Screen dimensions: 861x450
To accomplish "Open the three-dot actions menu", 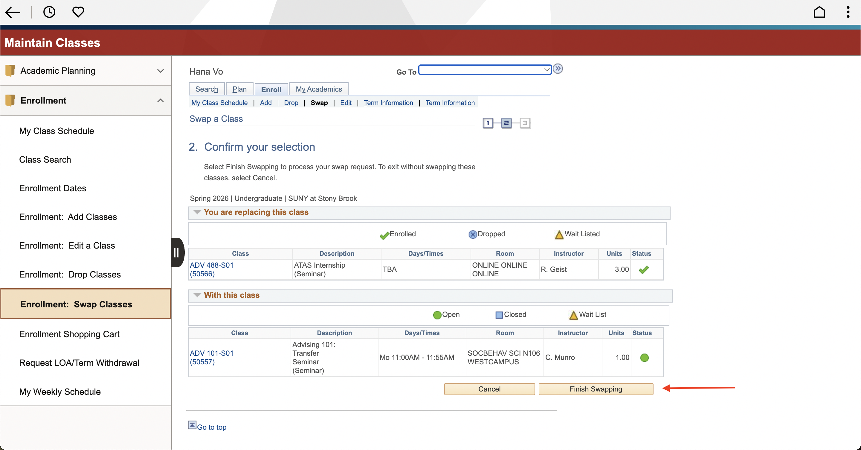I will point(848,12).
